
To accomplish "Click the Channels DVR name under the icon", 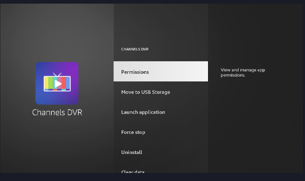I will click(x=57, y=112).
